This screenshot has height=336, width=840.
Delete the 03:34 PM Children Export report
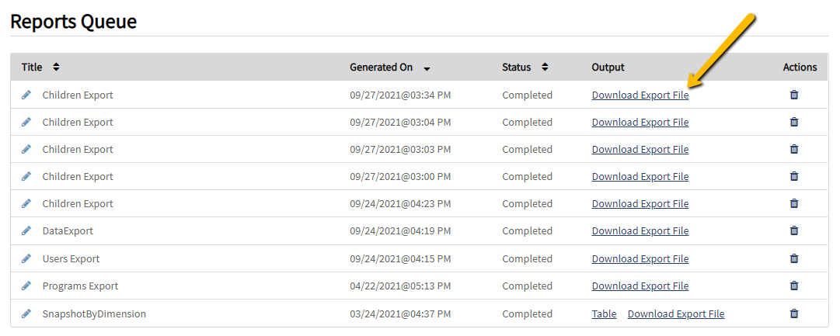[x=794, y=95]
